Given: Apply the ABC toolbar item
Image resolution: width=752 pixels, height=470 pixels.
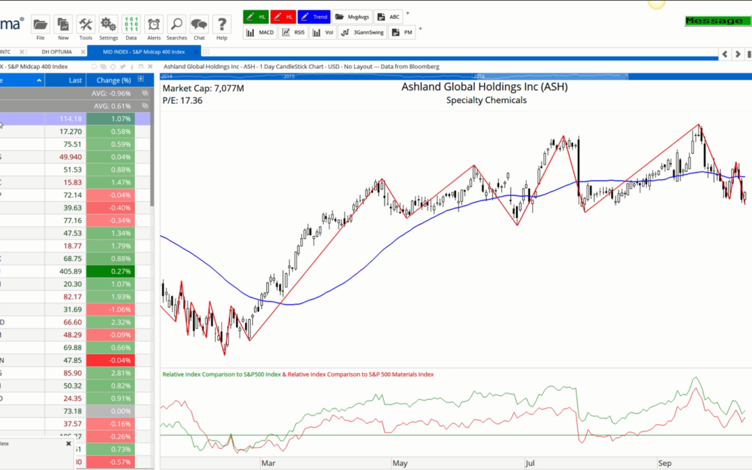Looking at the screenshot, I should pos(388,17).
